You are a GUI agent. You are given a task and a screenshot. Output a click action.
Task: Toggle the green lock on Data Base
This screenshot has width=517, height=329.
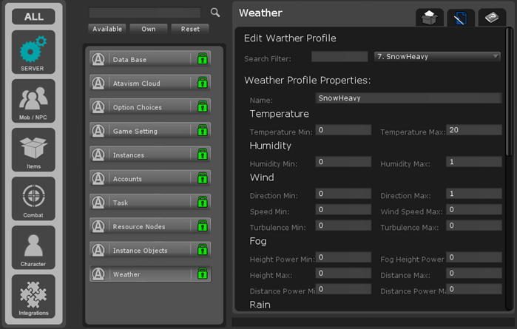(x=201, y=60)
